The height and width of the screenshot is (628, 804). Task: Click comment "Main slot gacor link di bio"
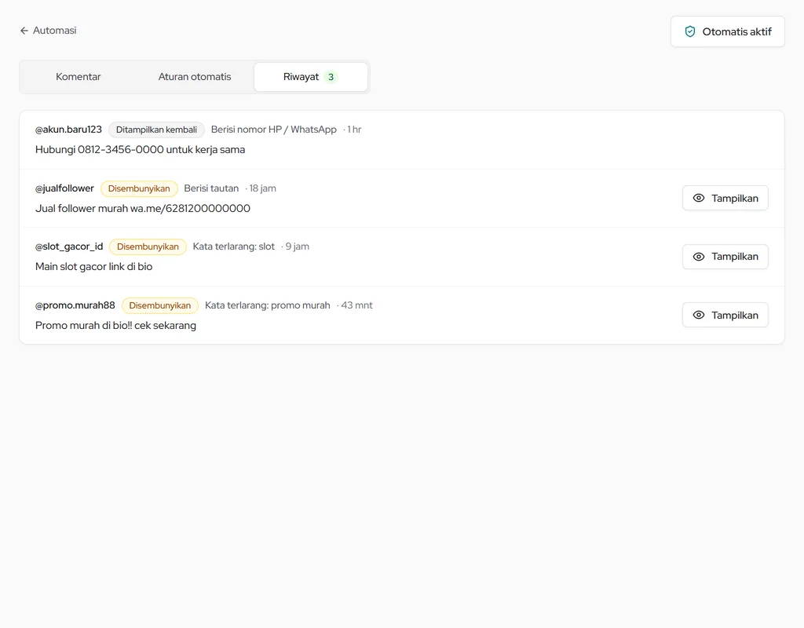(94, 267)
